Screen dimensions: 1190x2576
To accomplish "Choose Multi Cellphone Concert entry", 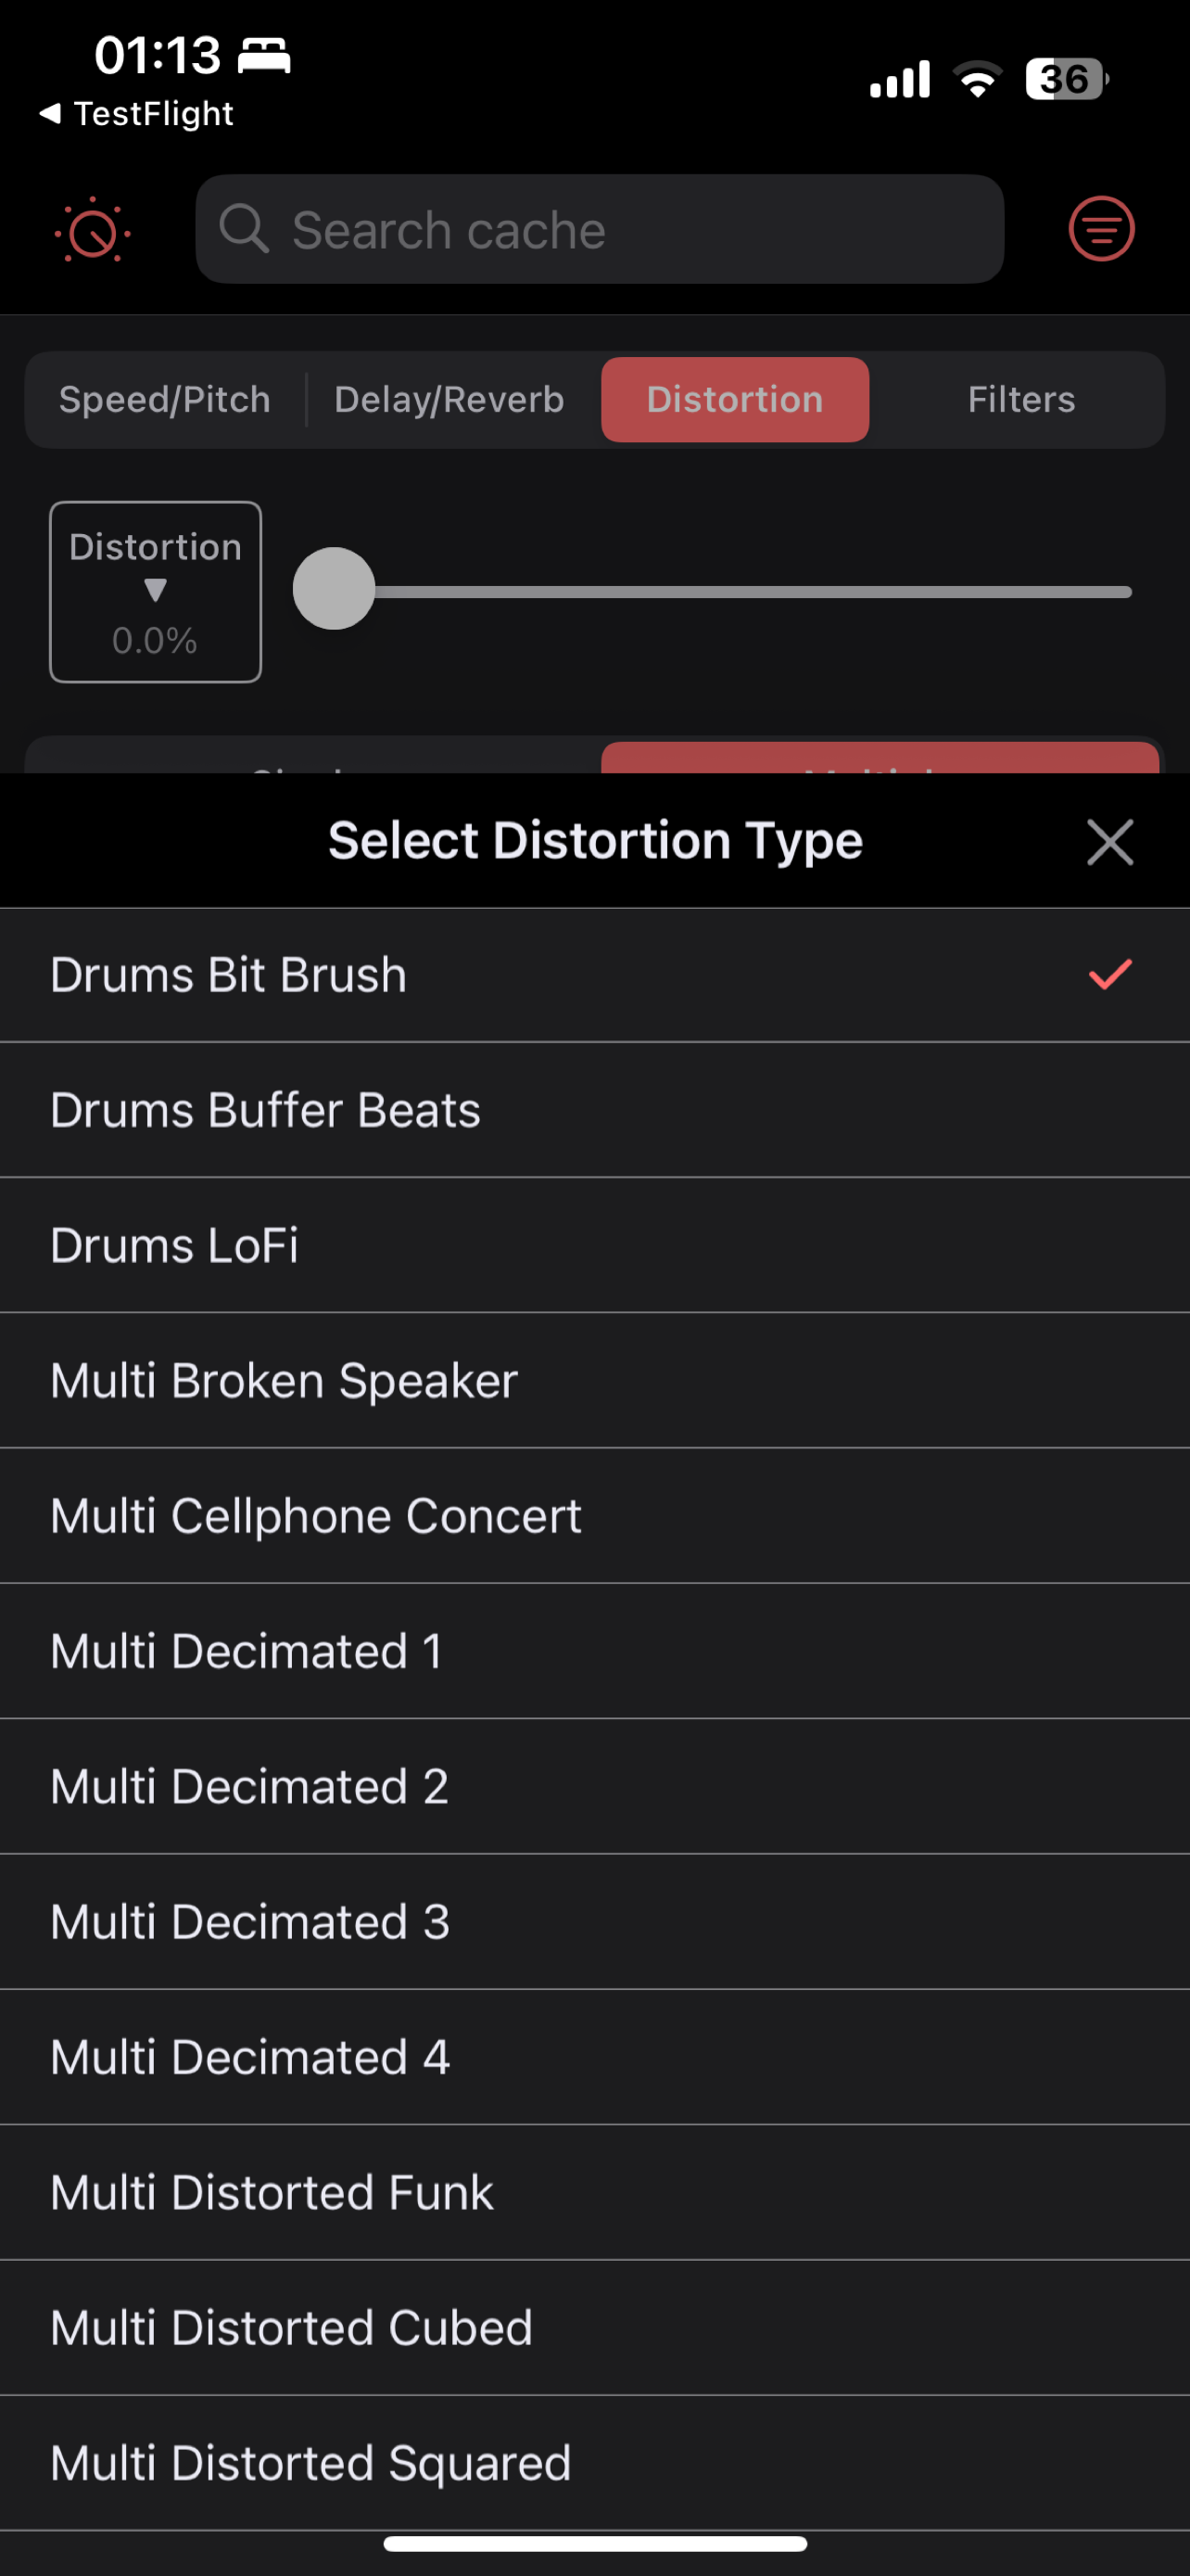I will (594, 1516).
